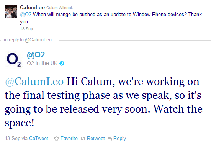Image resolution: width=211 pixels, height=144 pixels.
Task: Click the O2 in the UK name
Action: [42, 63]
